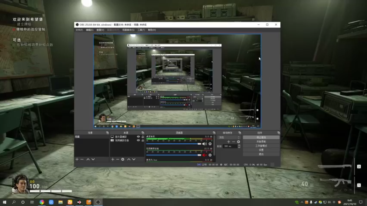The width and height of the screenshot is (367, 206).
Task: Click OBS Studio icon in taskbar
Action: tap(98, 202)
